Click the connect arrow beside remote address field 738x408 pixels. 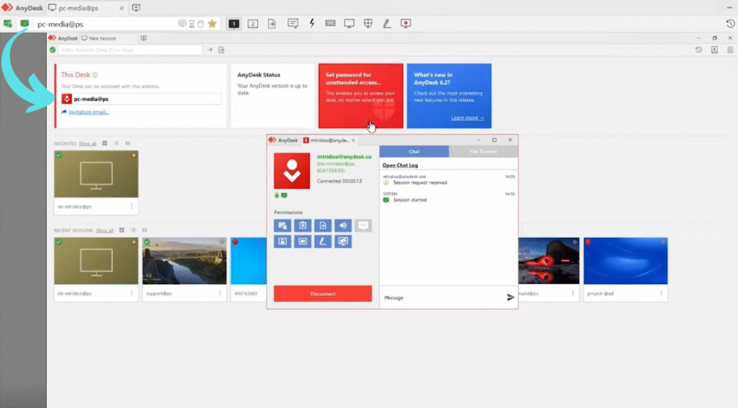click(x=210, y=50)
